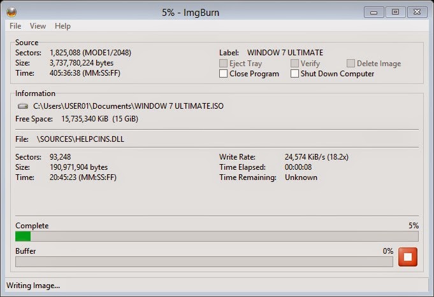Click the Complete progress bar
Screen dimensions: 434x297
coord(217,237)
